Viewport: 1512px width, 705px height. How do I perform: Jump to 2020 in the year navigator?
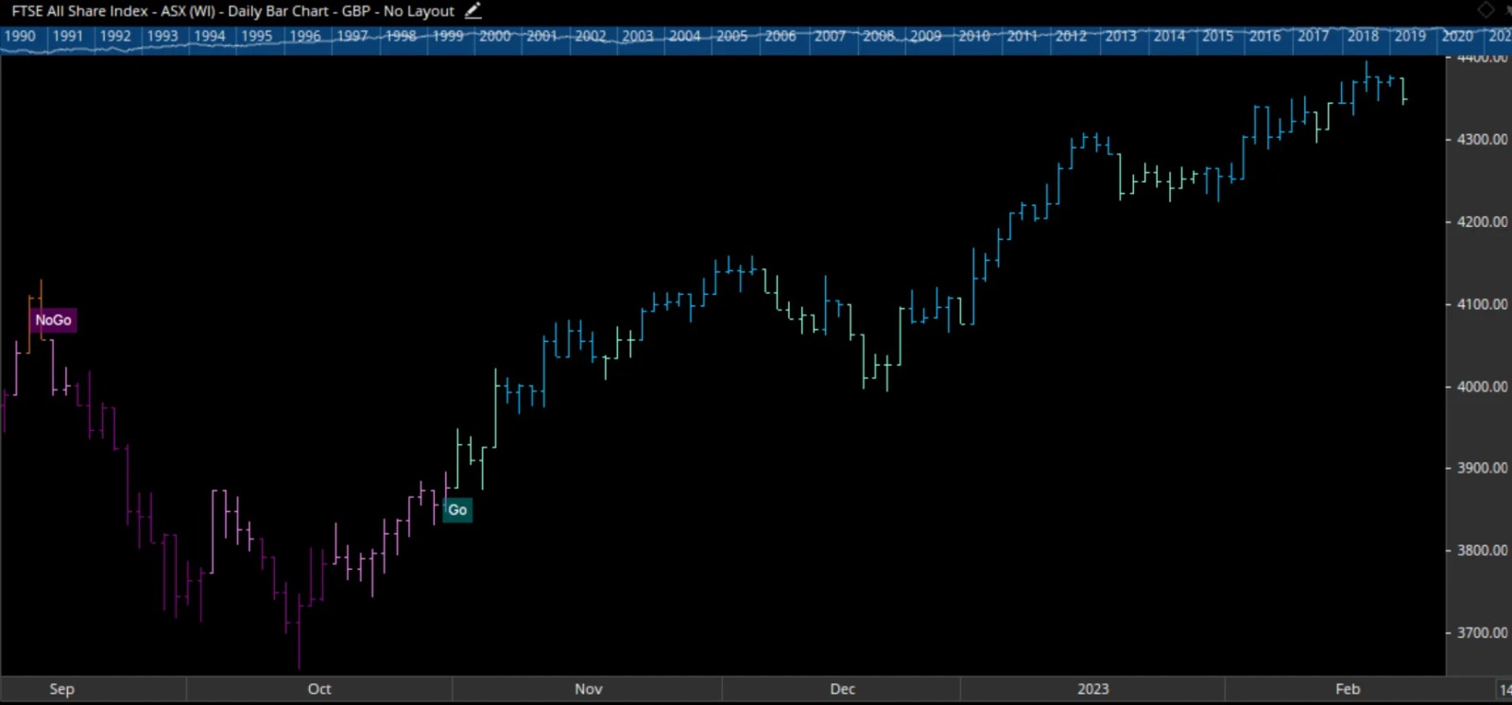1457,36
